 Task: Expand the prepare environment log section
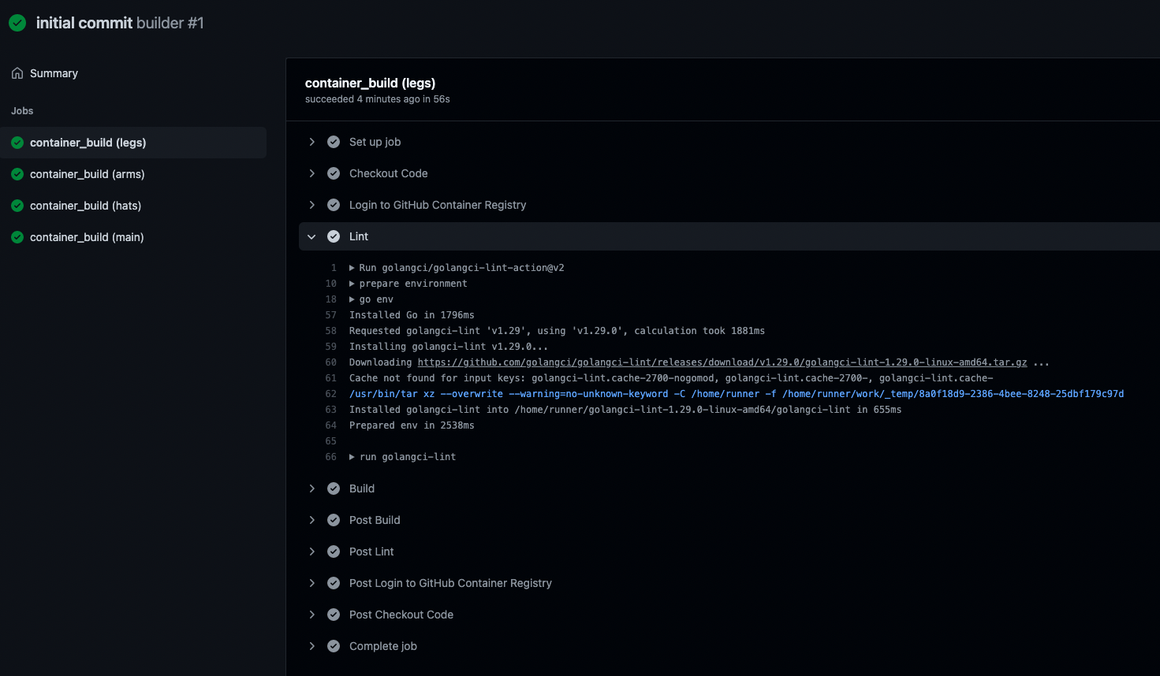[352, 283]
